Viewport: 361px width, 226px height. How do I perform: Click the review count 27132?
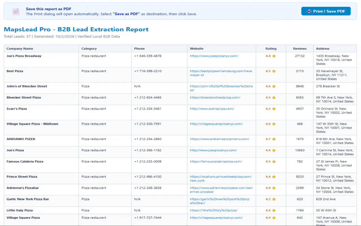click(x=300, y=56)
